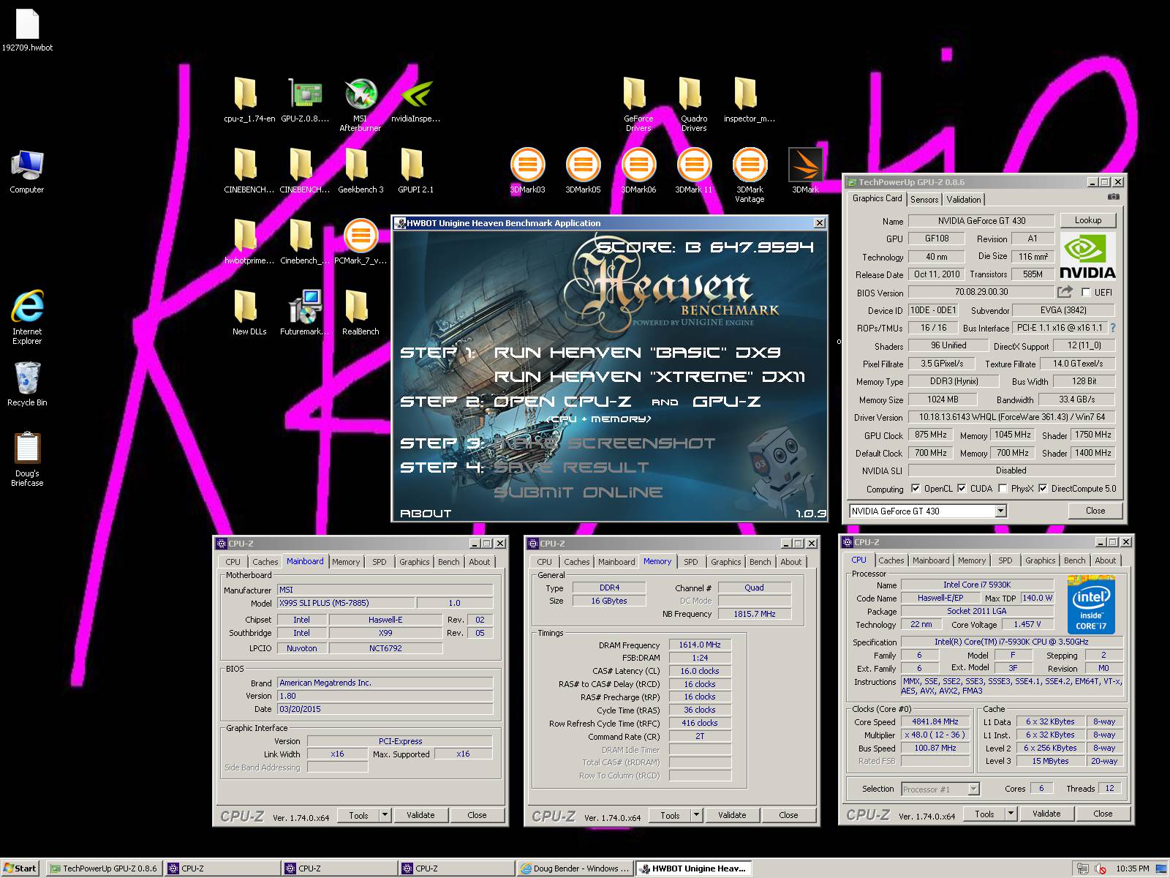Viewport: 1170px width, 878px height.
Task: Toggle the PhysX checkbox in GPU-Z
Action: [x=1003, y=488]
